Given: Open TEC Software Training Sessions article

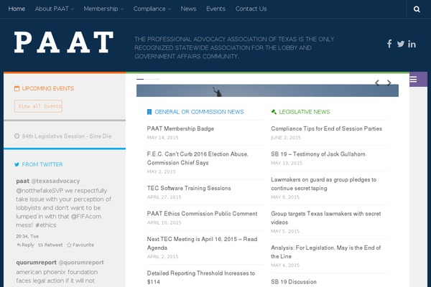Looking at the screenshot, I should tap(189, 188).
